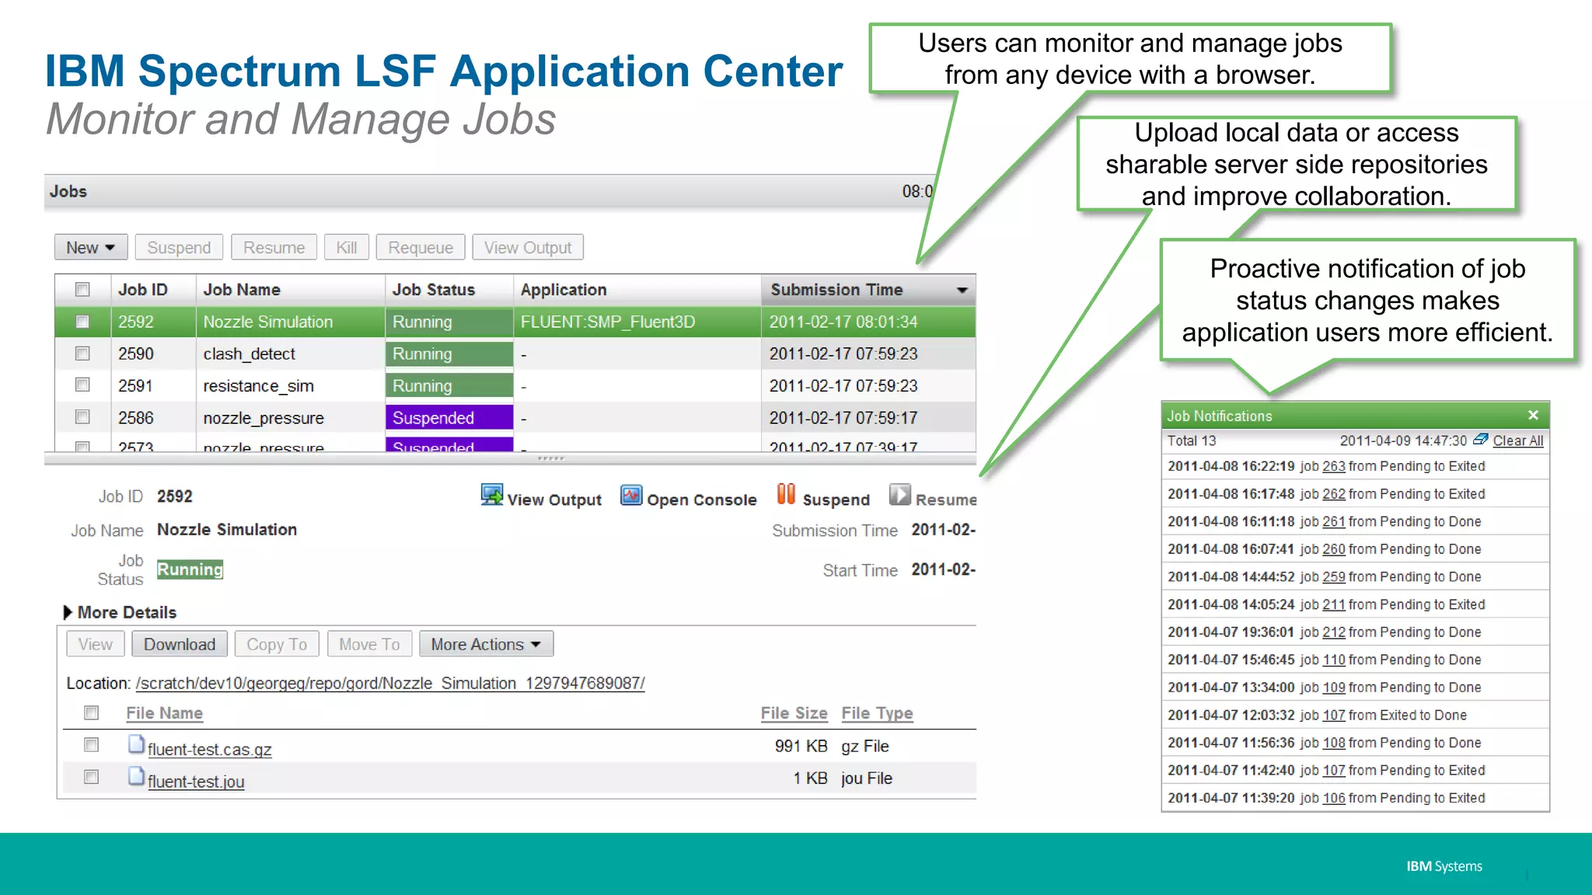The image size is (1592, 895).
Task: Open the Location path link
Action: [390, 683]
